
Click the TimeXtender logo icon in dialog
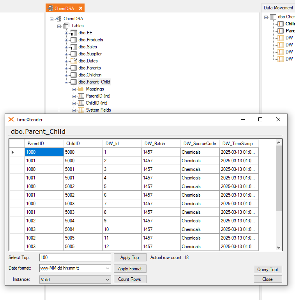click(11, 120)
